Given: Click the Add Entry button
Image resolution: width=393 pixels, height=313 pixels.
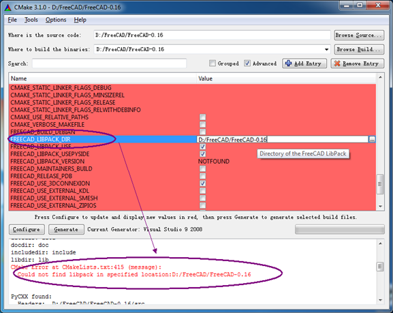Looking at the screenshot, I should tap(304, 63).
